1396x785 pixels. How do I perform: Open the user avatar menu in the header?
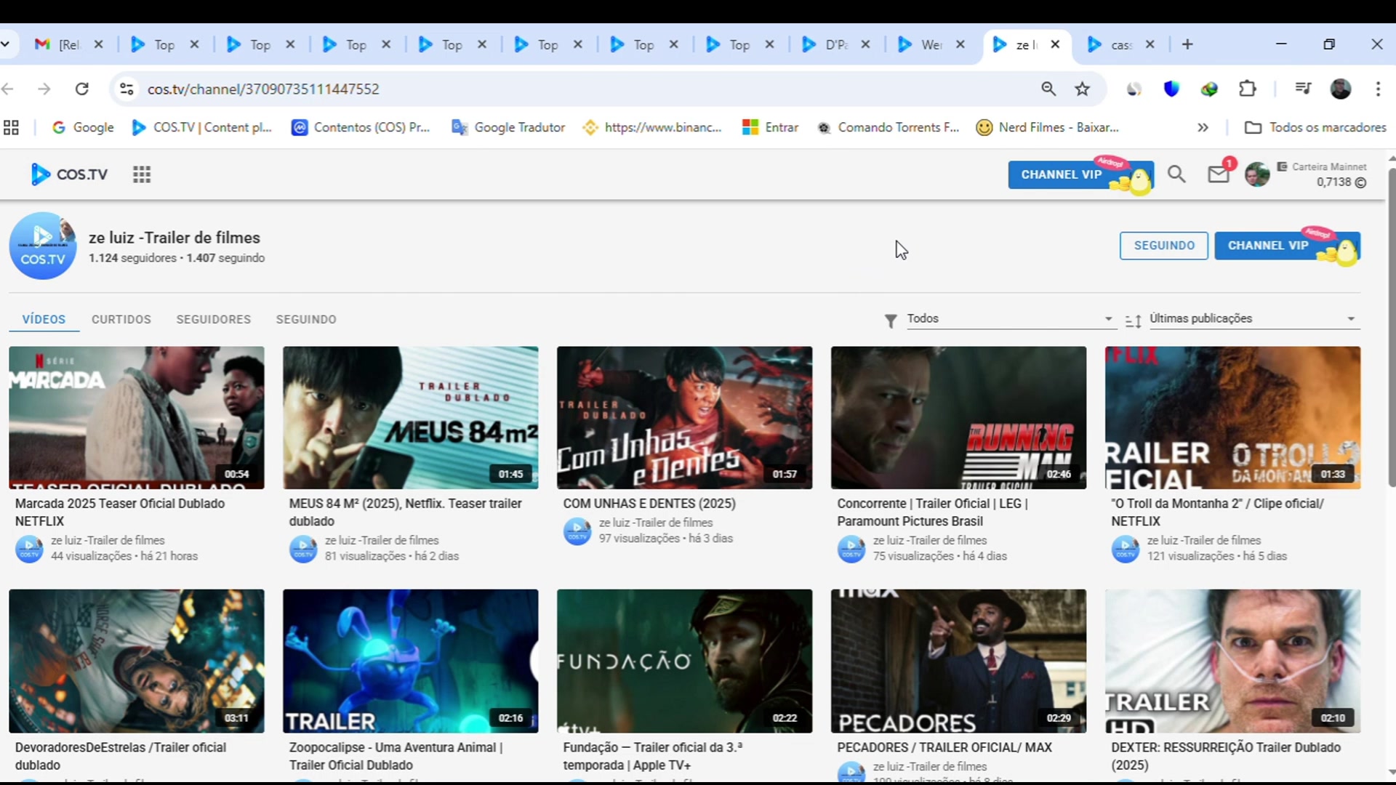click(1257, 174)
